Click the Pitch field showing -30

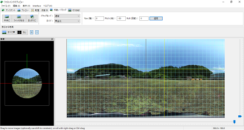click(121, 19)
